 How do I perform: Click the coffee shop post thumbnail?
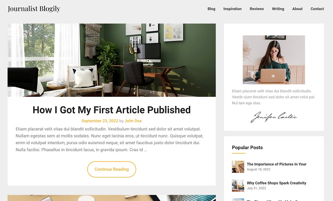238,186
